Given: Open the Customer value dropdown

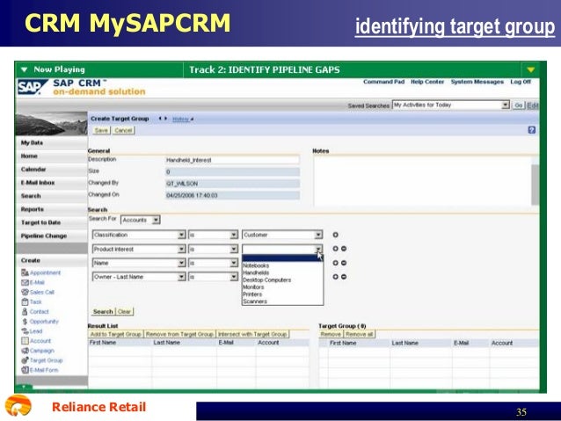Looking at the screenshot, I should pos(318,235).
